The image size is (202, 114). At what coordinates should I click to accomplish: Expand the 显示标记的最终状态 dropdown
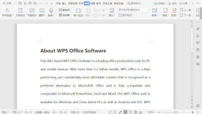(134, 10)
